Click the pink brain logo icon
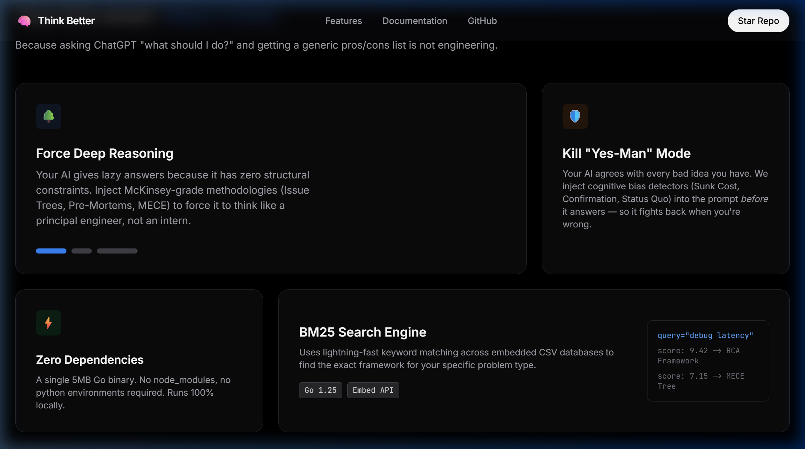The width and height of the screenshot is (805, 449). tap(24, 21)
